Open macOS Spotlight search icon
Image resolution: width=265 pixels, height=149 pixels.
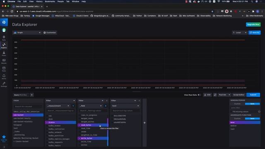tap(252, 2)
